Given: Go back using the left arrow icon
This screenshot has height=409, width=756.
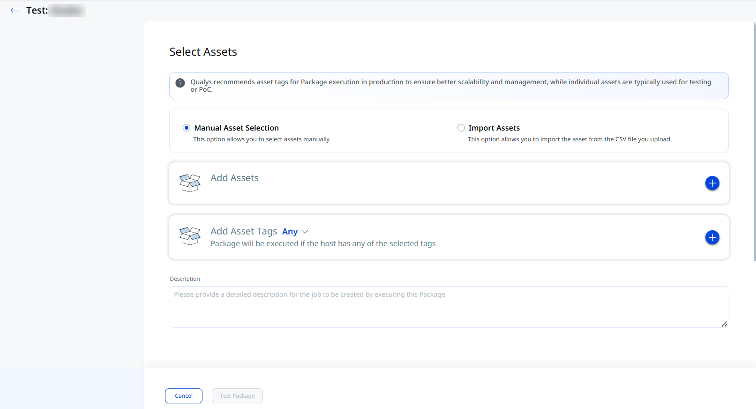Looking at the screenshot, I should (15, 10).
